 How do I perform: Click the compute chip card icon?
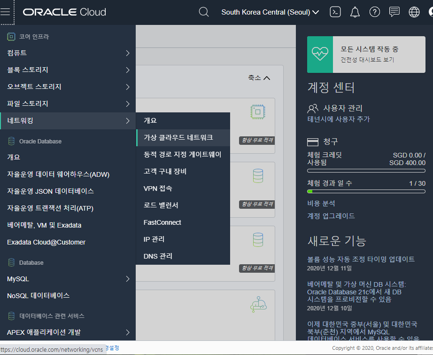(x=258, y=112)
